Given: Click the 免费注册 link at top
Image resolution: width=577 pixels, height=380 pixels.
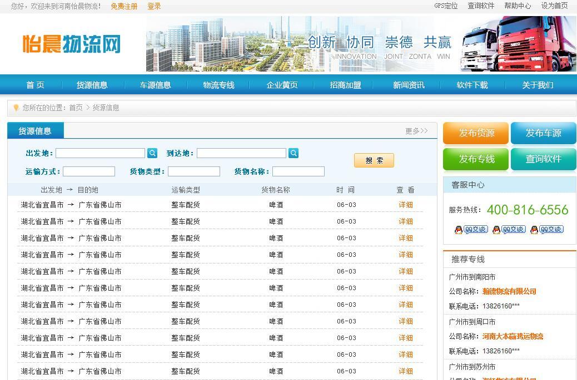Looking at the screenshot, I should pyautogui.click(x=124, y=6).
